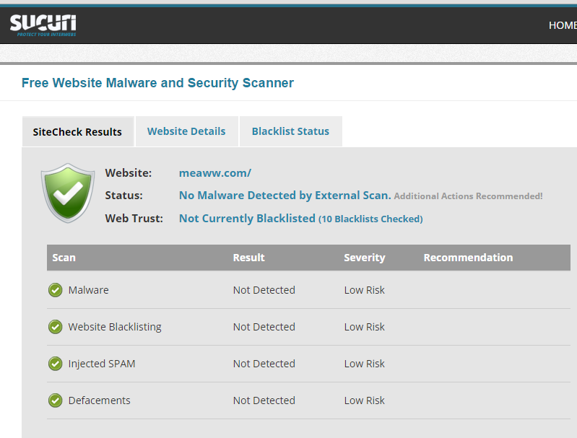577x438 pixels.
Task: Click Low Risk in Injected SPAM row
Action: [364, 364]
